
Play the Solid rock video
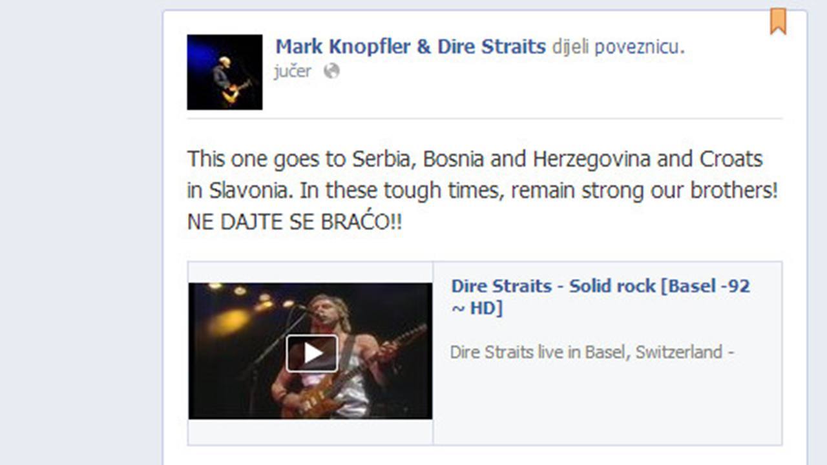click(312, 353)
